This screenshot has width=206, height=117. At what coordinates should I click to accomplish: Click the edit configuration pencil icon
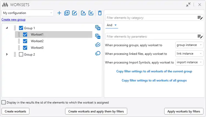[x=74, y=13]
